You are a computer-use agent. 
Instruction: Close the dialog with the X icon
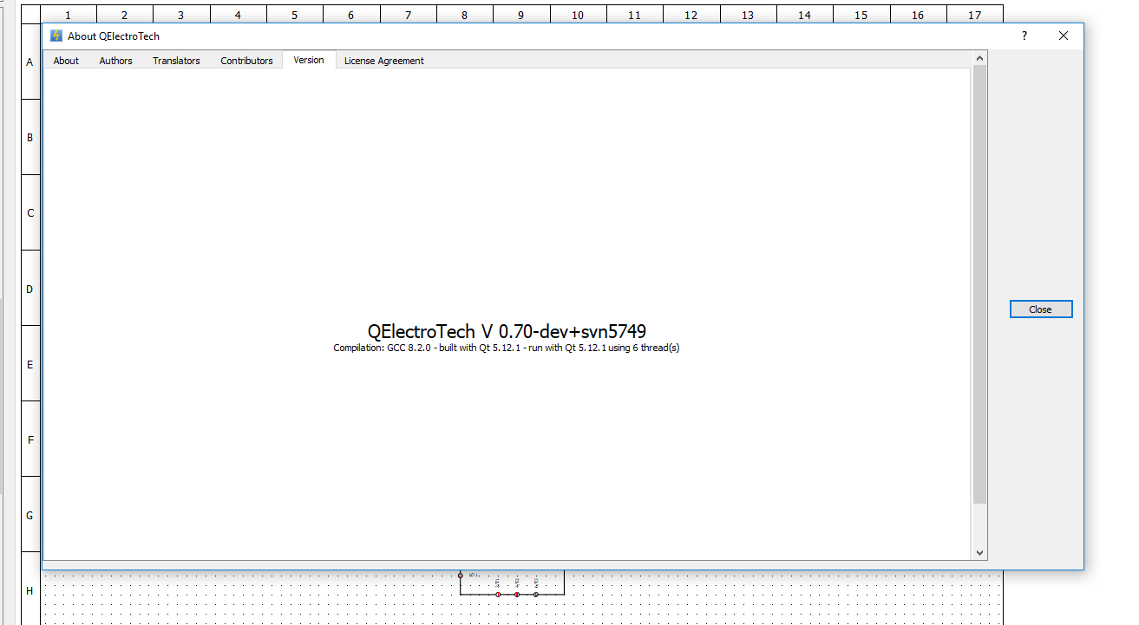1064,36
